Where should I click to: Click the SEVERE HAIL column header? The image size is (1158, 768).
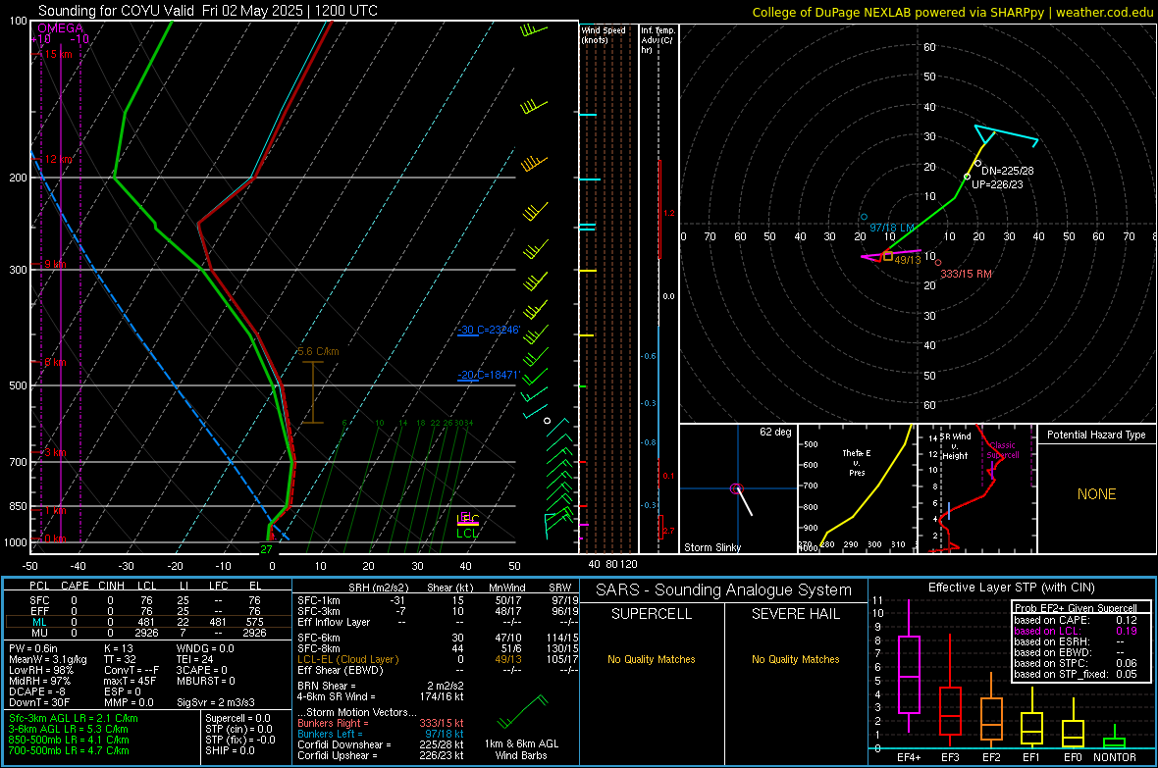coord(795,614)
